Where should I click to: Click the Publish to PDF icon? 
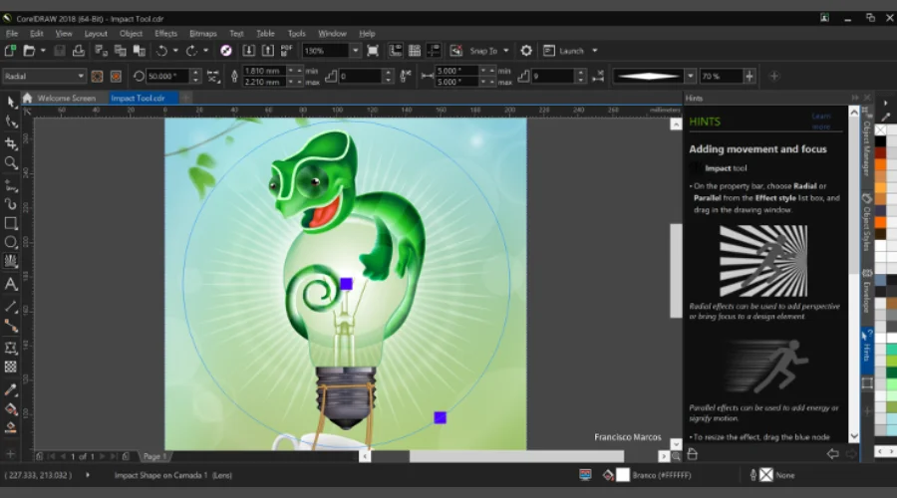(287, 51)
